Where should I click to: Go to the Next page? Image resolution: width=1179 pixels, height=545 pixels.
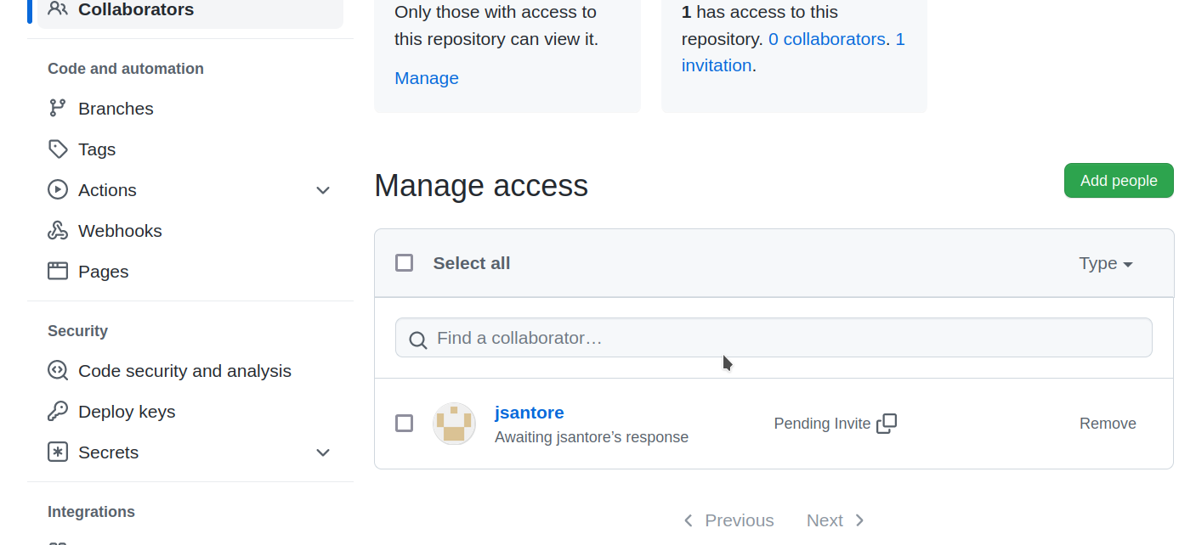(x=836, y=520)
